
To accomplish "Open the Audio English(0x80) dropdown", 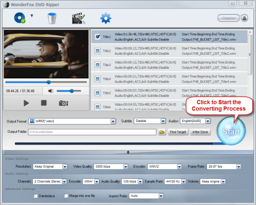I will (x=208, y=121).
